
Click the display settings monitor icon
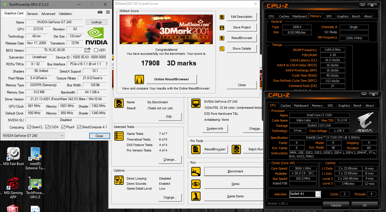196,103
